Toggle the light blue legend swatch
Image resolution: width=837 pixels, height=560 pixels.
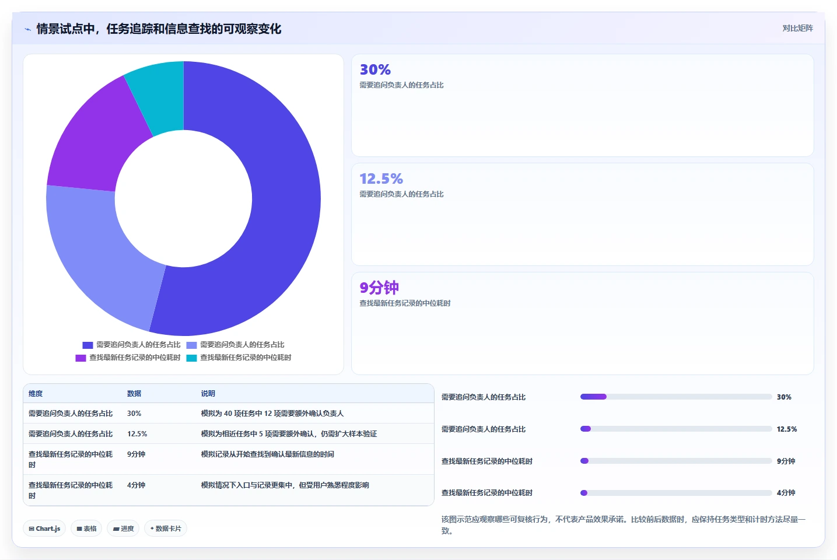[191, 345]
